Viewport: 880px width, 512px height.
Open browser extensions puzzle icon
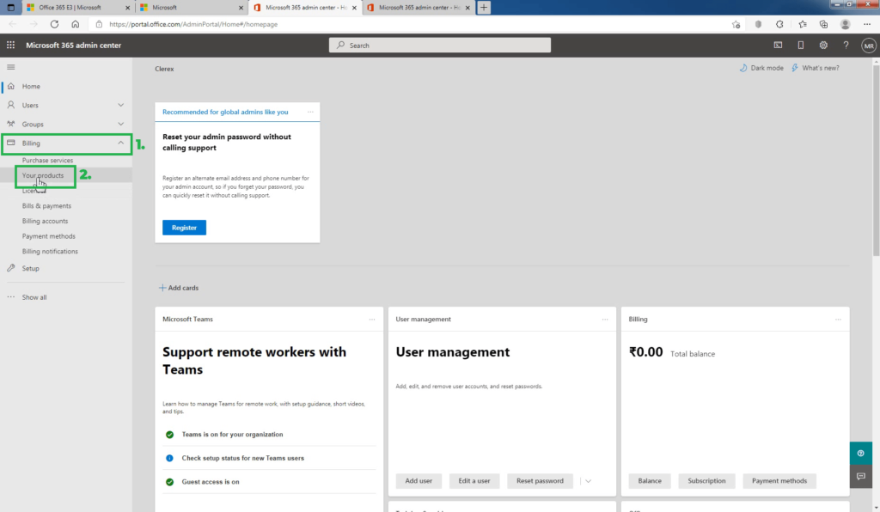point(779,24)
